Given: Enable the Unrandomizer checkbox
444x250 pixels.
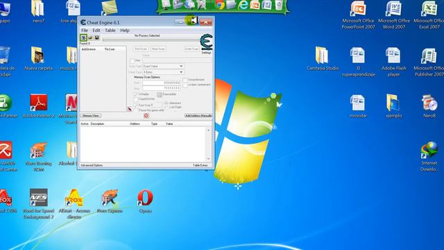Looking at the screenshot, I should 185,80.
